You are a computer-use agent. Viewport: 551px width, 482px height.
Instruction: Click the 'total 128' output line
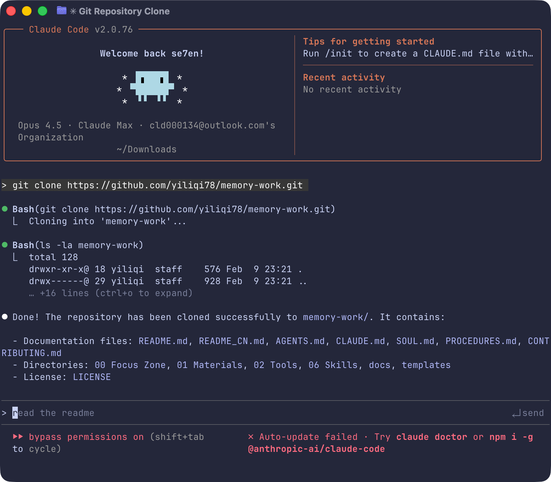pos(53,257)
